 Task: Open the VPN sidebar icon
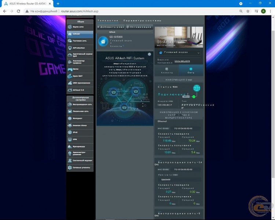[x=70, y=139]
